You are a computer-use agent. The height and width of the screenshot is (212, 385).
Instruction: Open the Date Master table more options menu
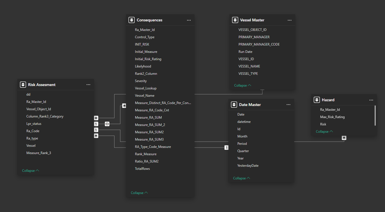(x=288, y=105)
